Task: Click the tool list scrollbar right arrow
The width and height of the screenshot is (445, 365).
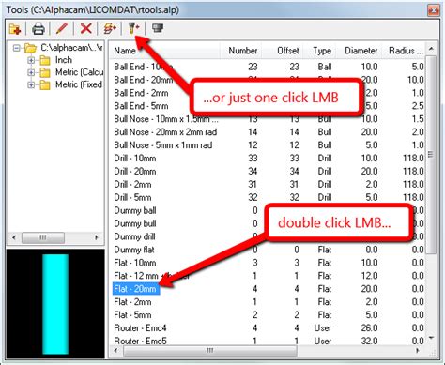Action: point(418,351)
